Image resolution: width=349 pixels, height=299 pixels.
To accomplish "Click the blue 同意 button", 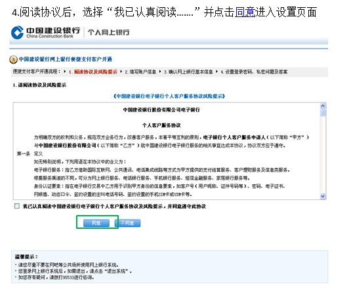I will (96, 223).
